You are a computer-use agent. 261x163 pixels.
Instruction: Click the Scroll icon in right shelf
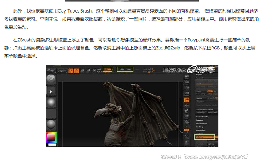[187, 77]
